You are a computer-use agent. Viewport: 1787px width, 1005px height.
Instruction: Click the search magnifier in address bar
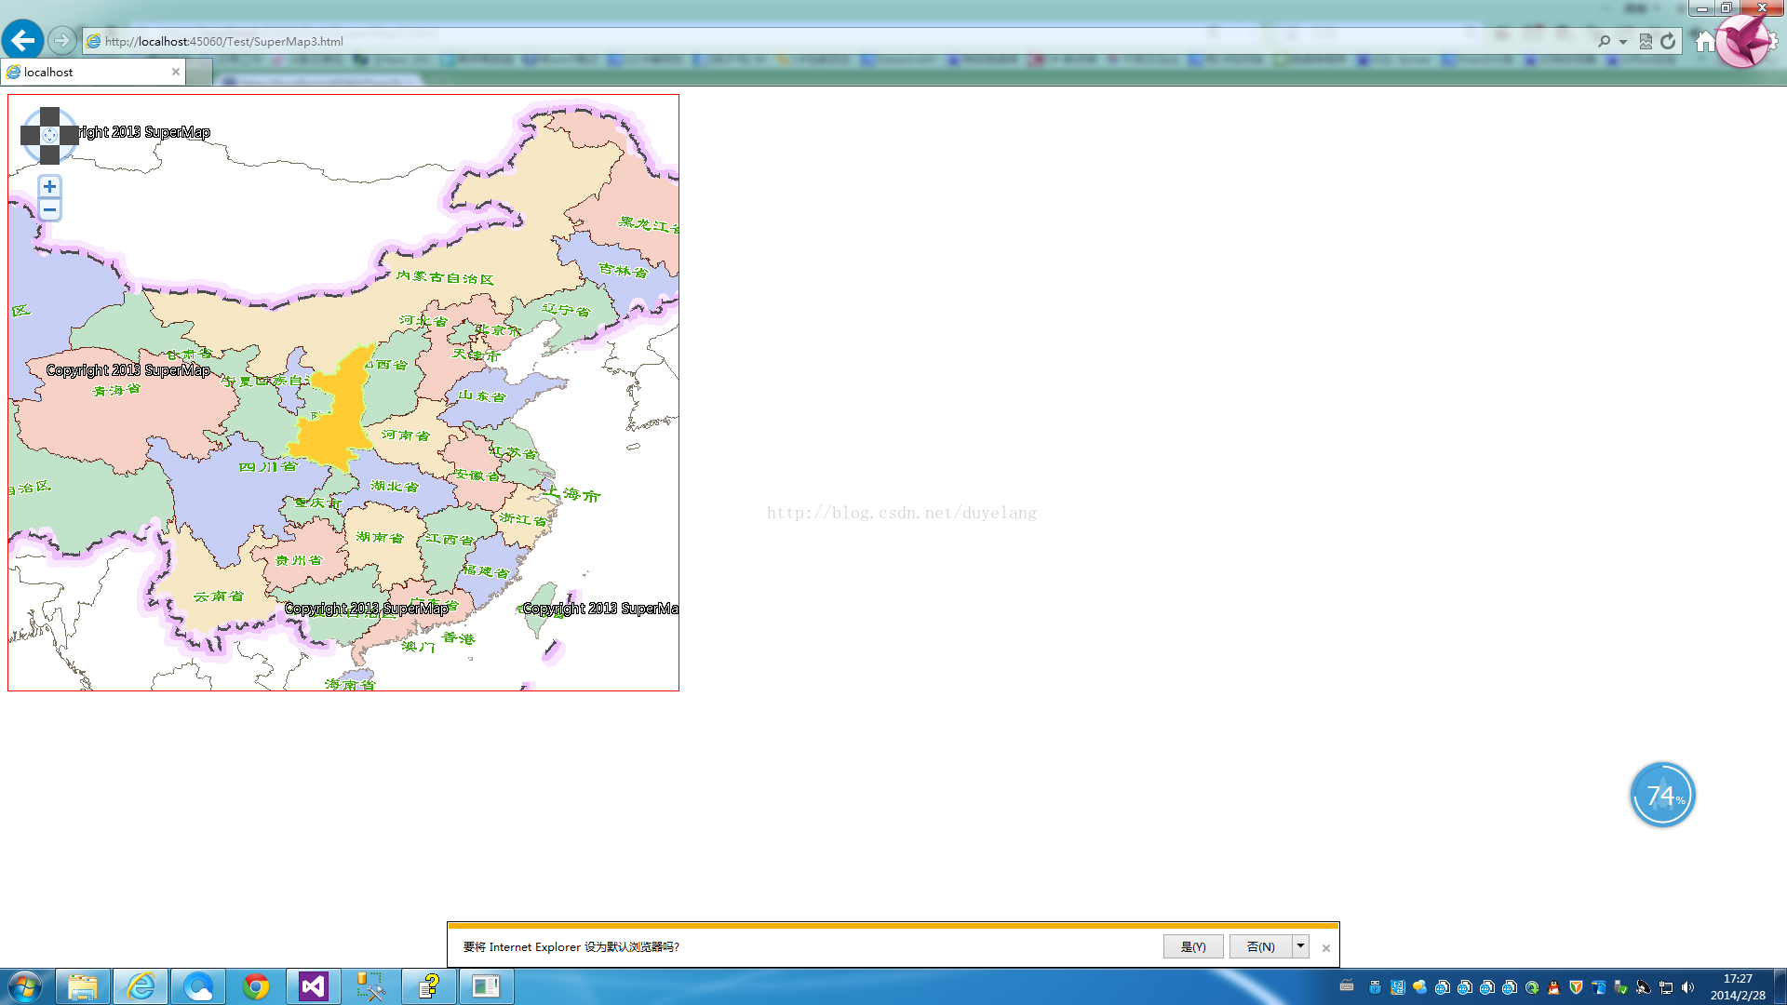1604,41
